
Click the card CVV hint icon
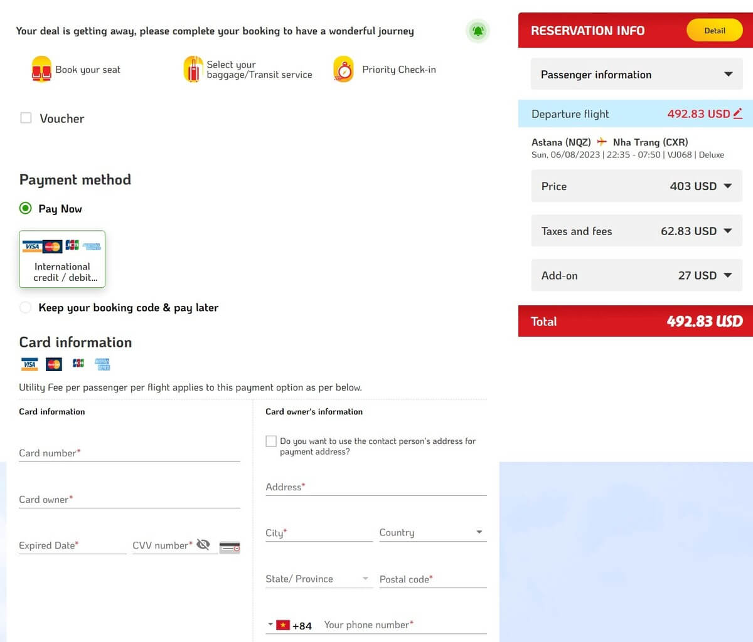[230, 547]
